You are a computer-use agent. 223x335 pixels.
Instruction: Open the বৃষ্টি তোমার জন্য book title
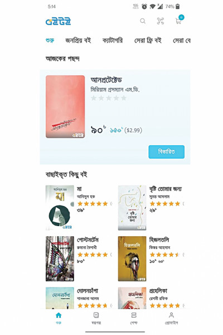[x=166, y=189]
